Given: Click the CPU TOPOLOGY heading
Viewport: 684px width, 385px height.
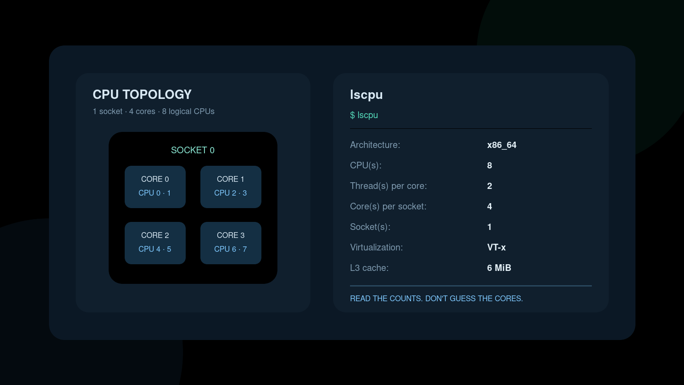Looking at the screenshot, I should pyautogui.click(x=142, y=94).
